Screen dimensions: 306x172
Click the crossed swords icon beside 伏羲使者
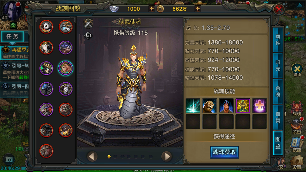88,23
